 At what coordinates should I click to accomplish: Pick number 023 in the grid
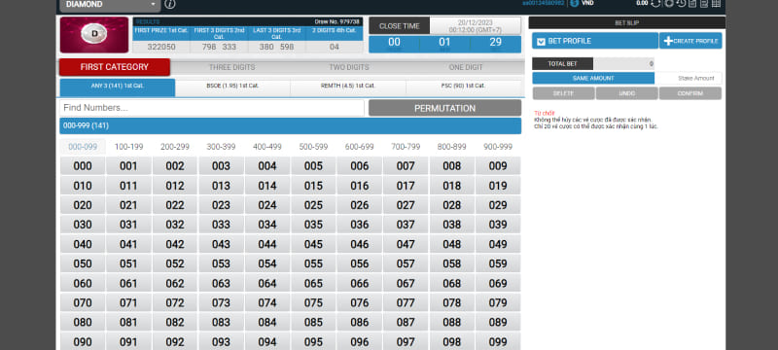tap(221, 205)
